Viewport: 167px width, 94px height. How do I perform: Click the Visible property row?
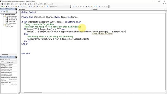[x=9, y=84]
